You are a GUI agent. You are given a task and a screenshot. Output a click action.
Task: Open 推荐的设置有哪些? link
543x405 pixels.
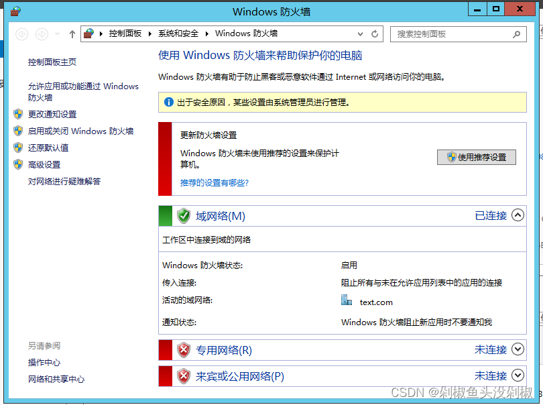pyautogui.click(x=215, y=182)
